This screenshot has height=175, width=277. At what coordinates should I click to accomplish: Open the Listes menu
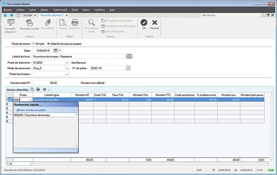[33, 10]
